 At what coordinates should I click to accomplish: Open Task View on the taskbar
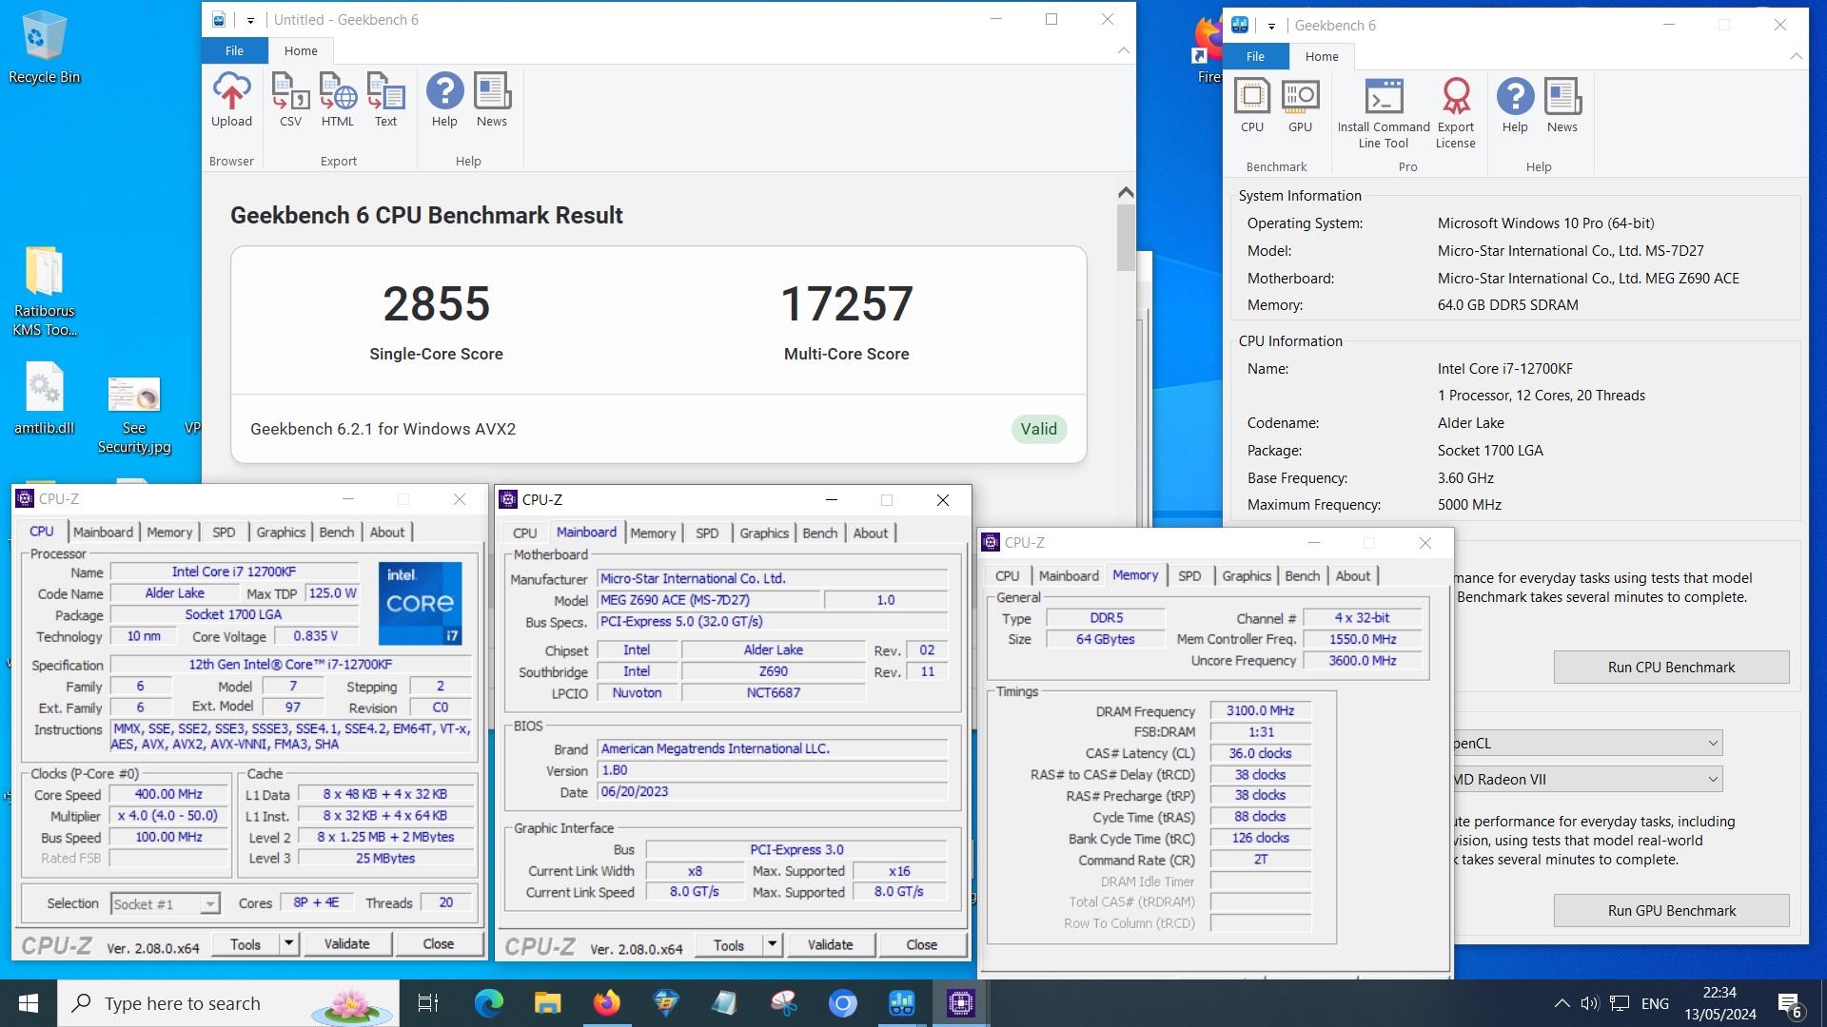pos(428,1003)
